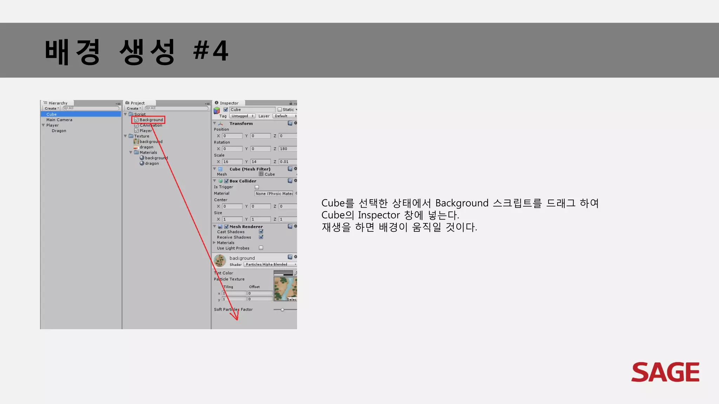This screenshot has height=404, width=719.
Task: Click the Mesh Filter component icon
Action: tap(220, 169)
